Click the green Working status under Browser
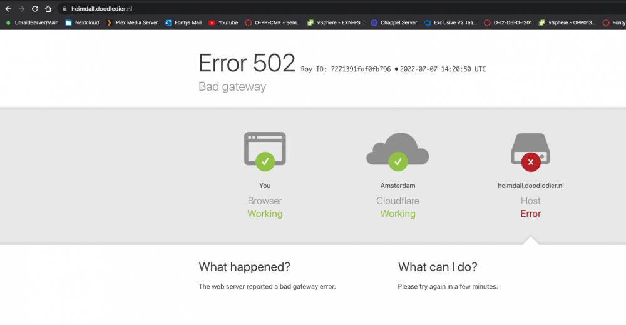Image resolution: width=626 pixels, height=325 pixels. click(x=265, y=214)
